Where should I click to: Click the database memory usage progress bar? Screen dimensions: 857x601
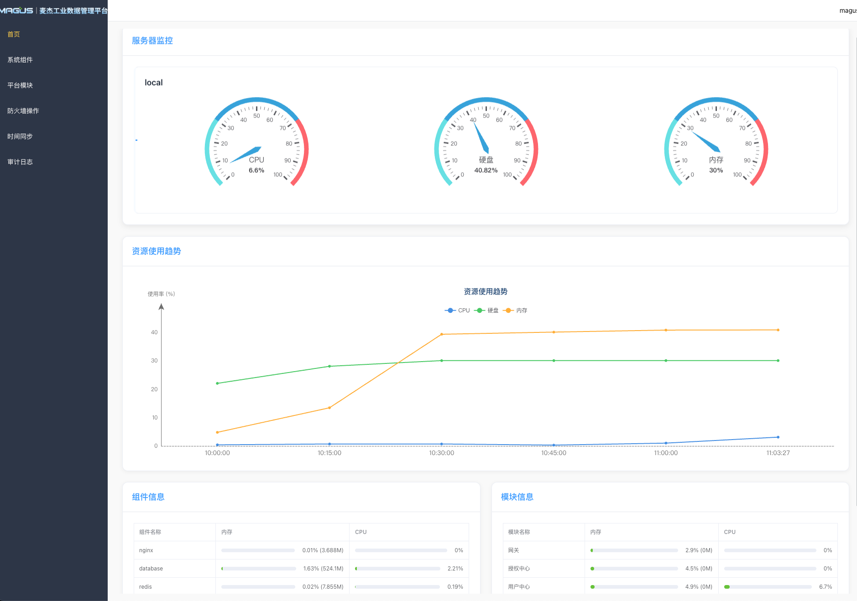tap(258, 569)
